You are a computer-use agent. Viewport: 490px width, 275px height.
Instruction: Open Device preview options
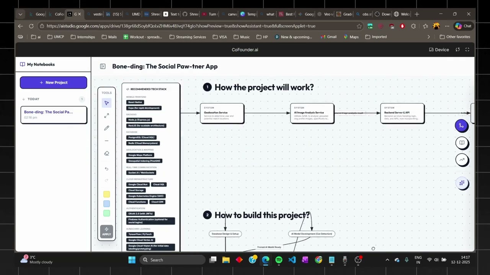click(x=439, y=50)
